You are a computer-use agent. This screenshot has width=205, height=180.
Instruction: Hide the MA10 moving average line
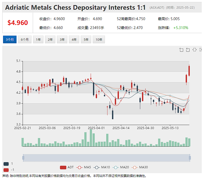[102, 167]
